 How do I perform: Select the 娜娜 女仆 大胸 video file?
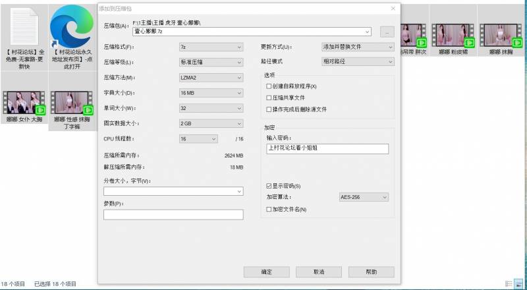click(x=24, y=104)
